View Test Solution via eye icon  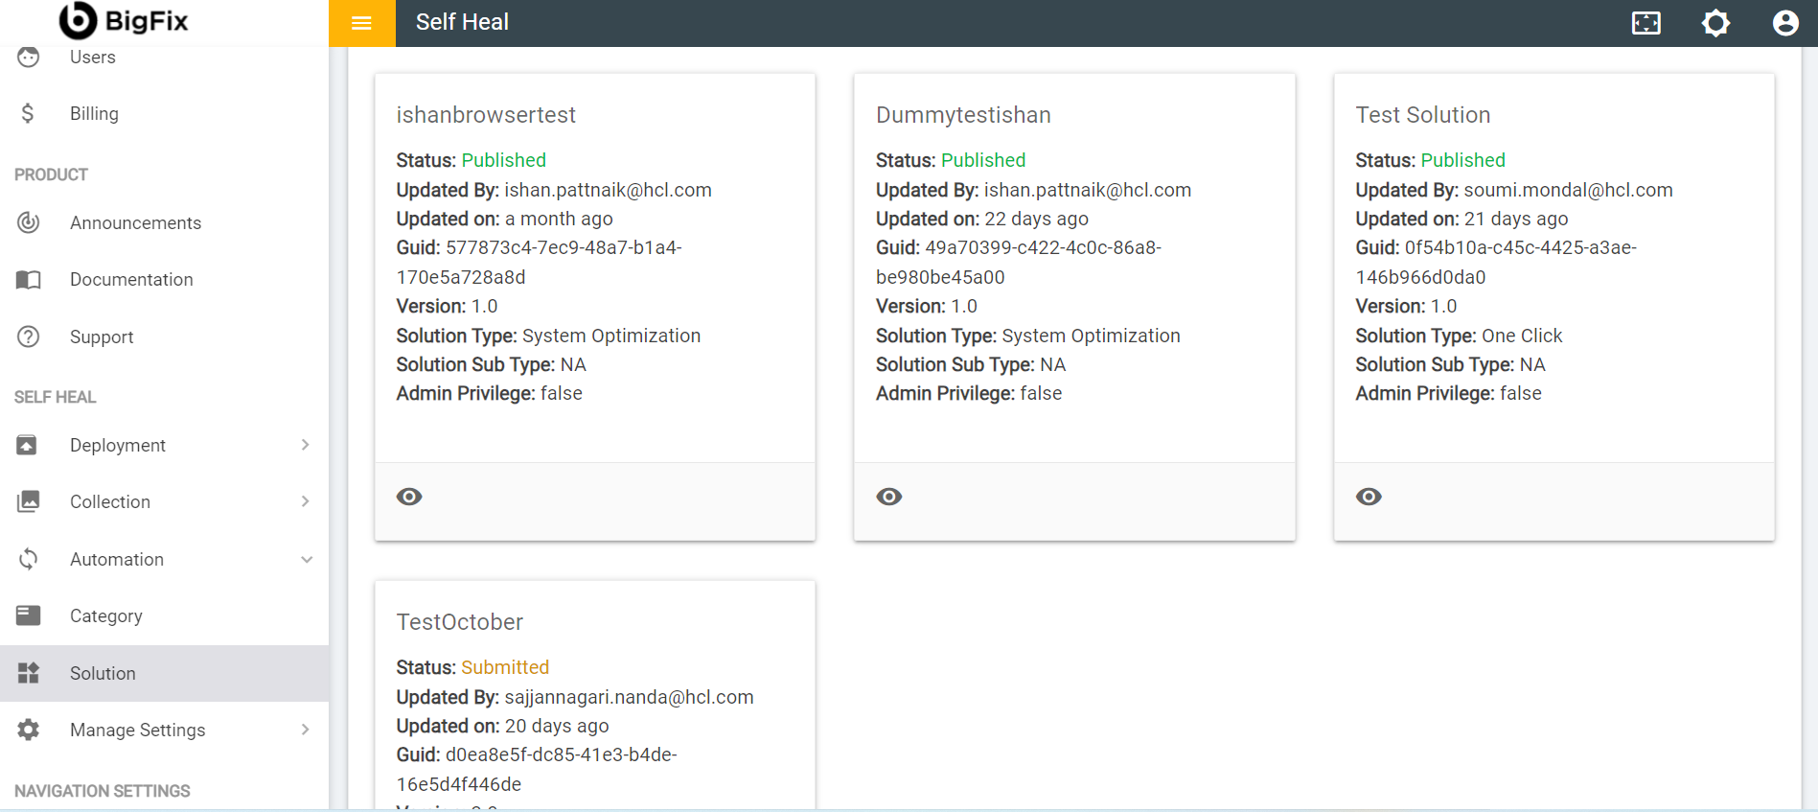tap(1369, 497)
